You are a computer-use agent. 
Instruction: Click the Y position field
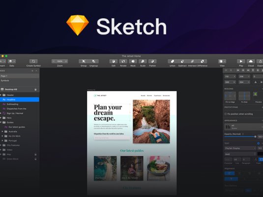click(x=244, y=76)
